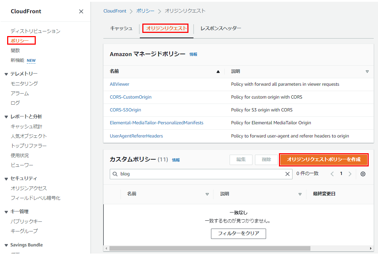
Task: Open フィールドレベル暗号化 in the sidebar
Action: click(35, 198)
